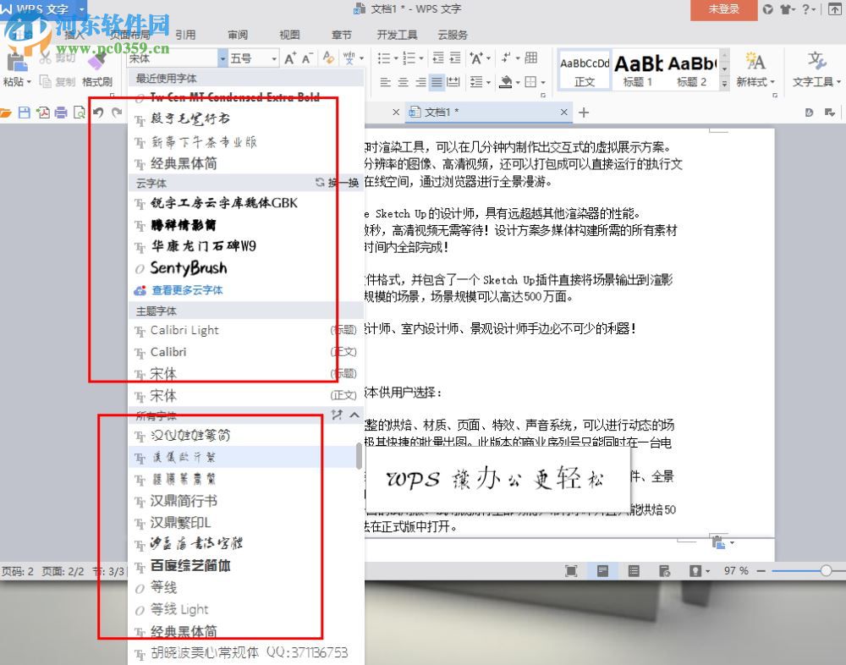
Task: Select the Pinyin guide (拼音) icon
Action: (x=349, y=58)
